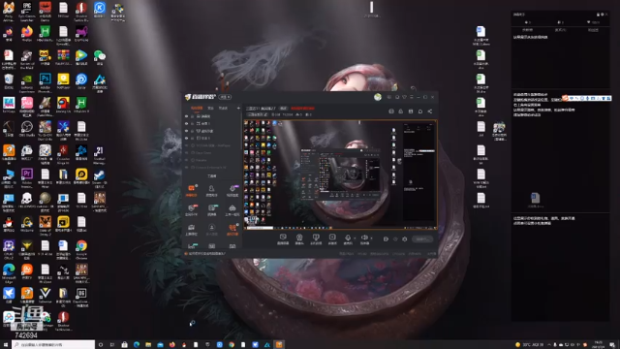
Task: Open the last tool in toolbox second row
Action: click(232, 210)
